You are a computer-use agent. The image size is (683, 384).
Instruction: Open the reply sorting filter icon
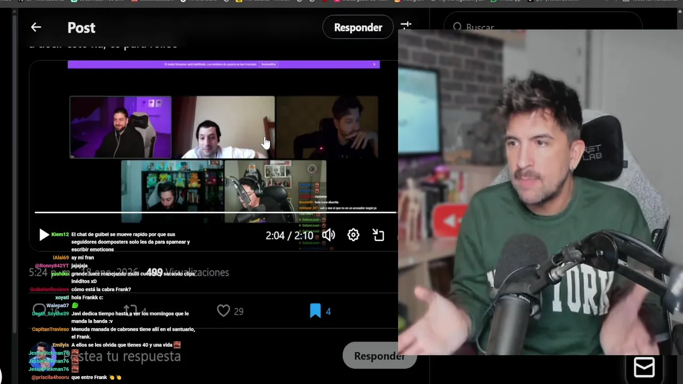point(406,26)
